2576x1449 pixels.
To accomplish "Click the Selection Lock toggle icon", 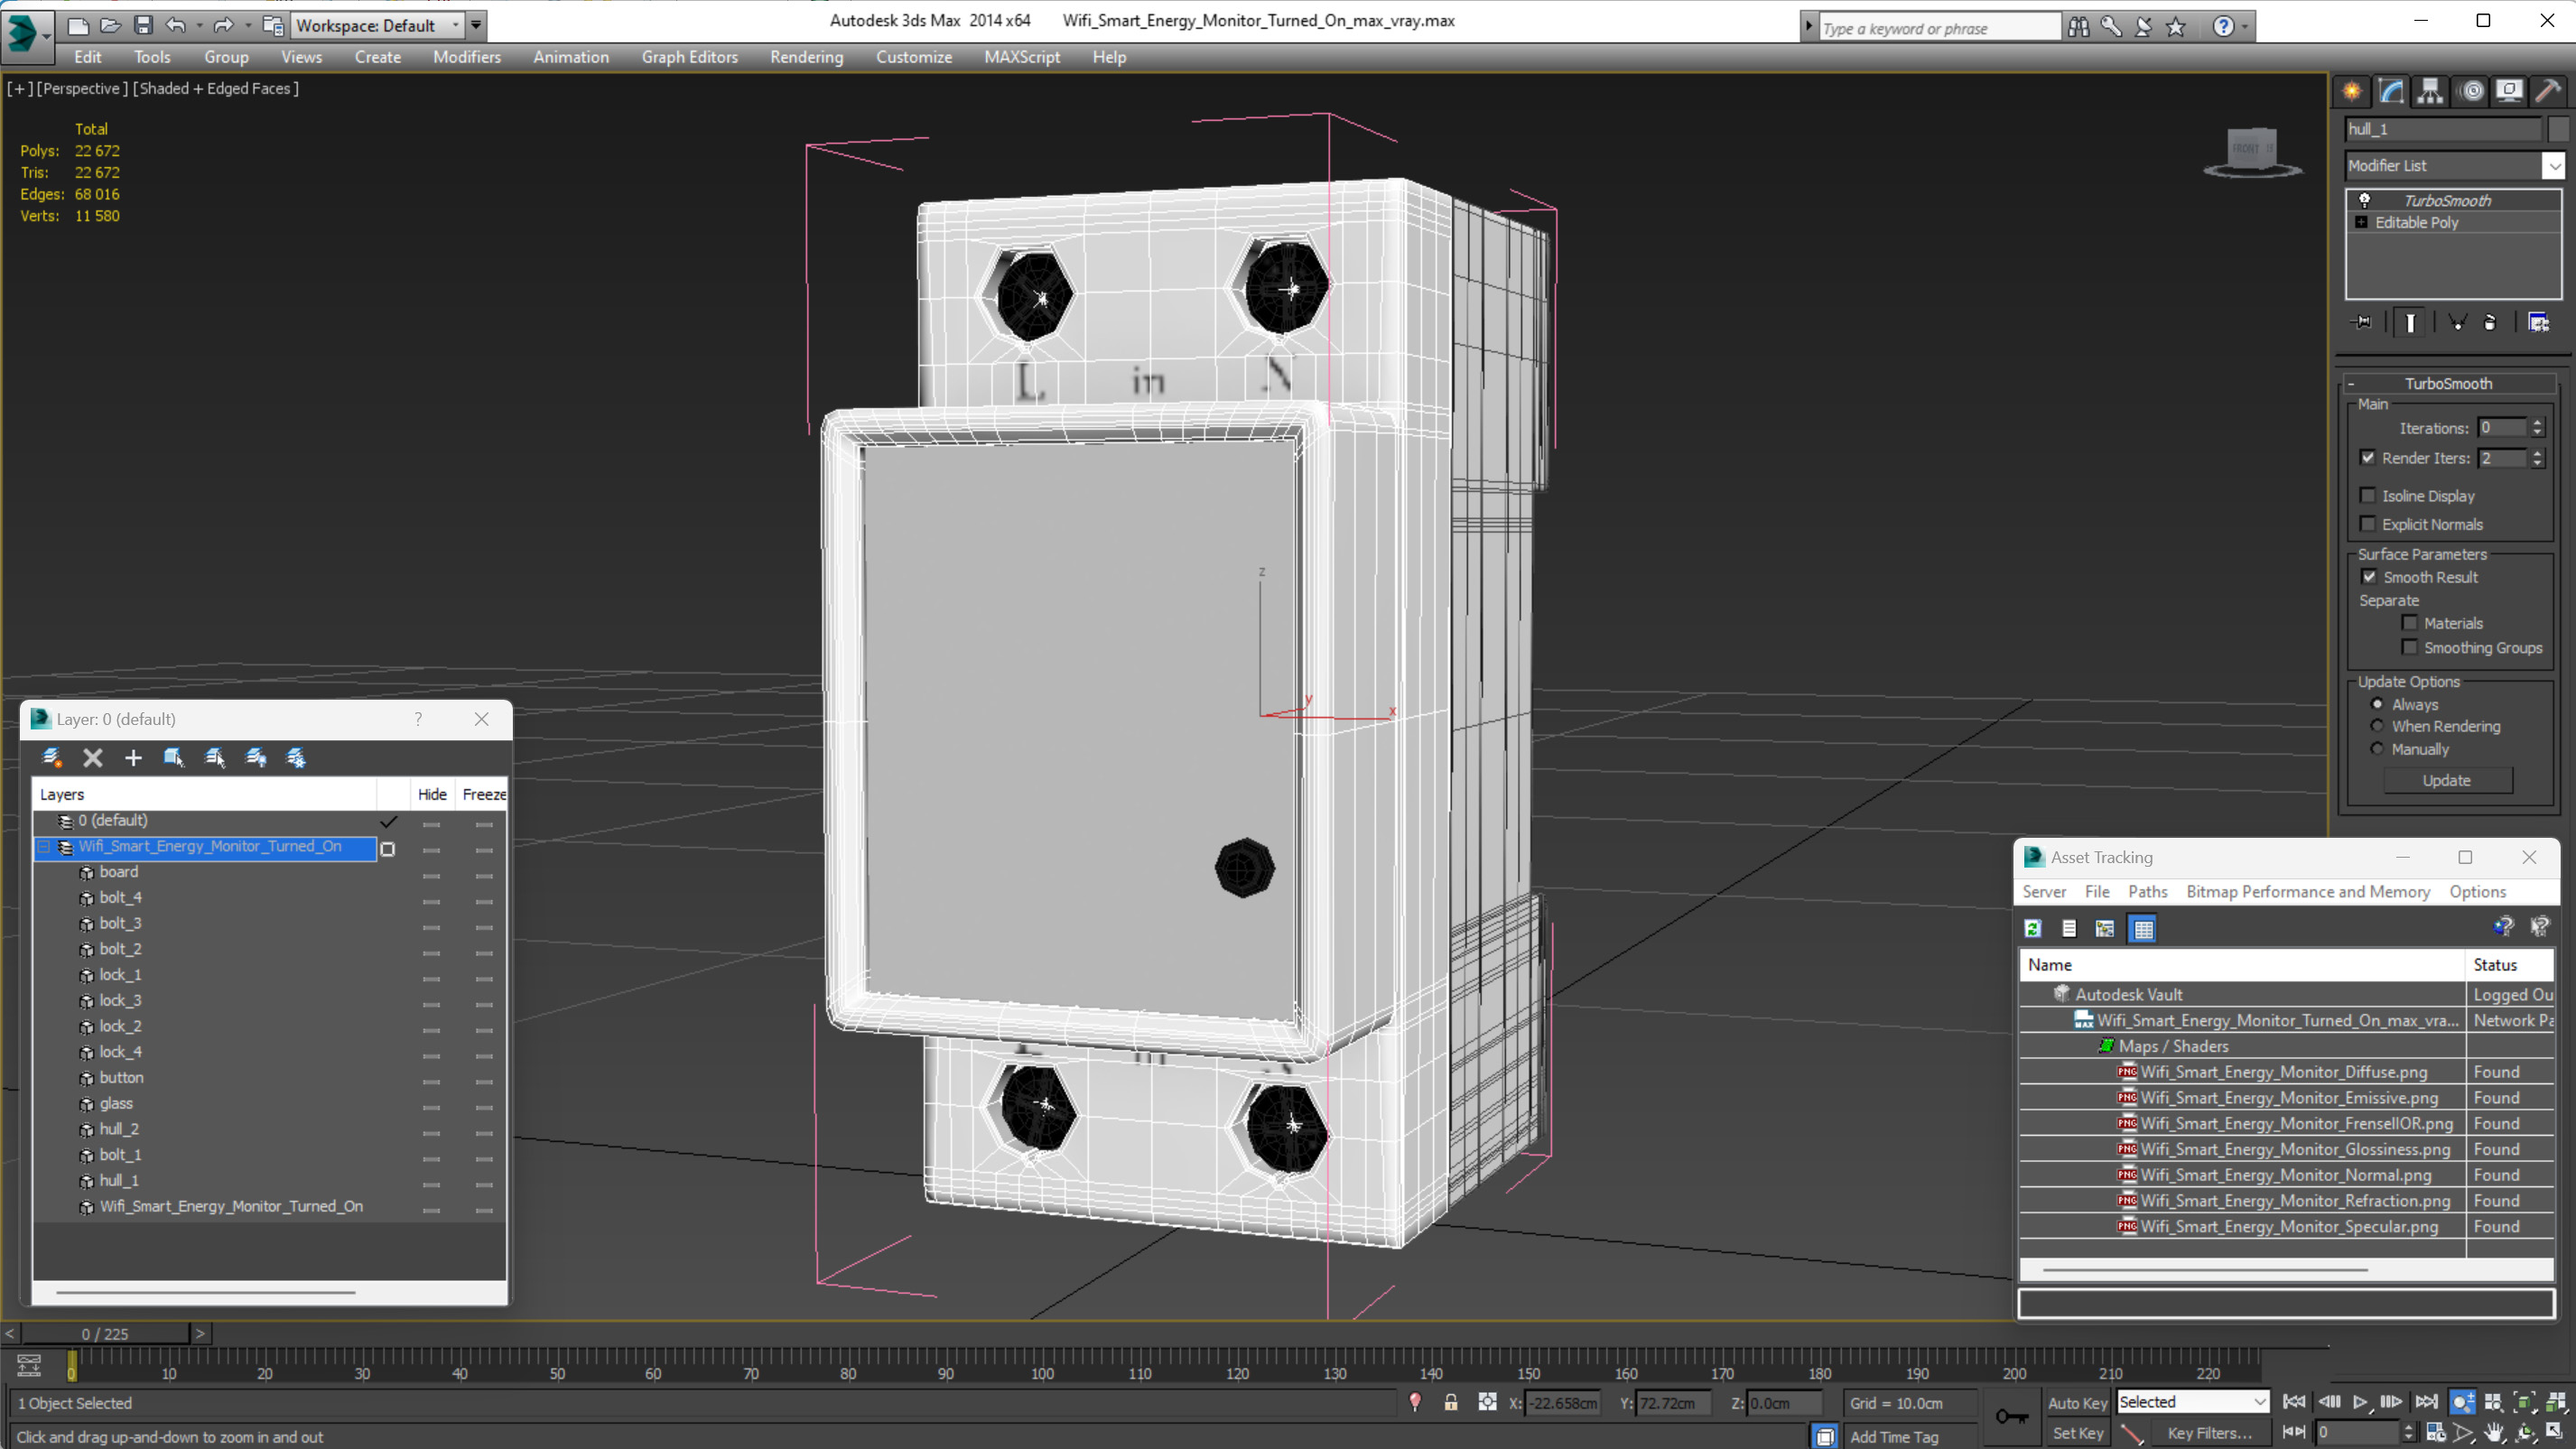I will coord(1451,1403).
